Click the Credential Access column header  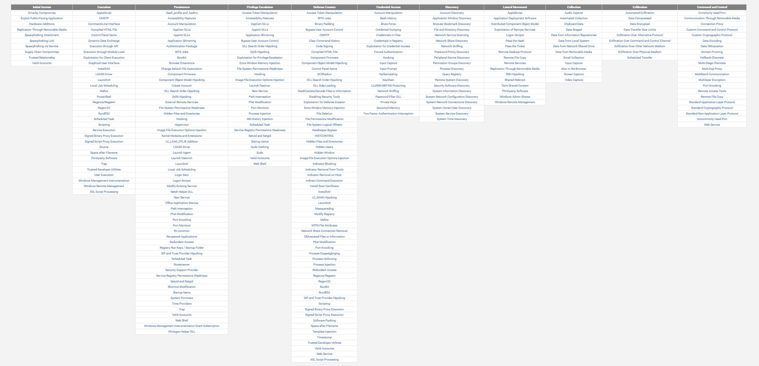388,7
